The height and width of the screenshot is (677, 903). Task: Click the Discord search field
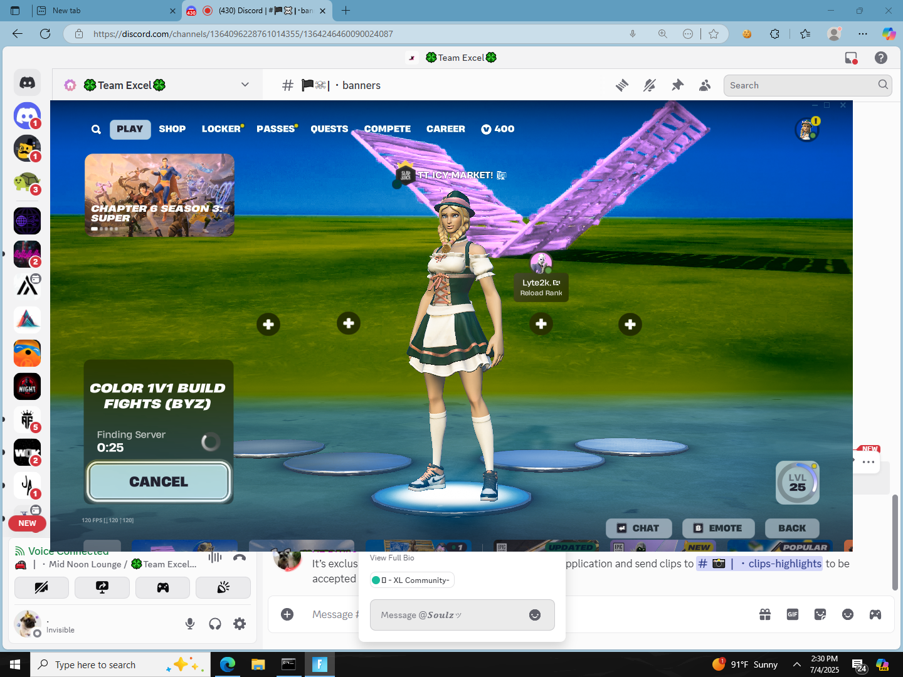click(808, 85)
